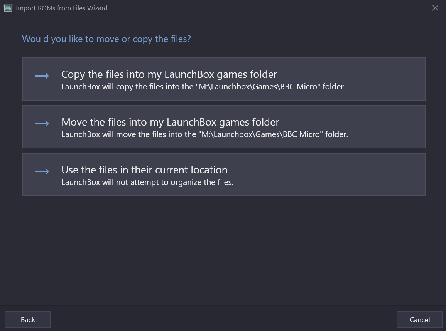Select Use the files in their current location

tap(144, 170)
